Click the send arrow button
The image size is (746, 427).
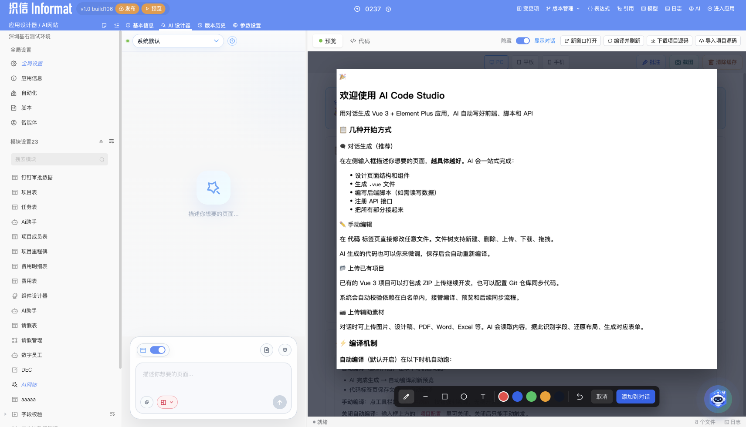click(x=280, y=402)
